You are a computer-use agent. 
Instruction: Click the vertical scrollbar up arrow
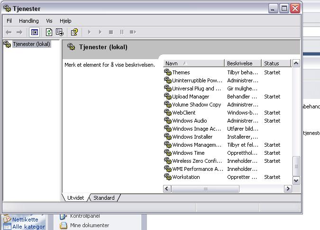(x=296, y=63)
